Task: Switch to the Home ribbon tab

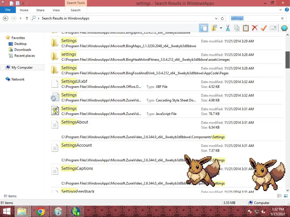Action: pos(24,10)
